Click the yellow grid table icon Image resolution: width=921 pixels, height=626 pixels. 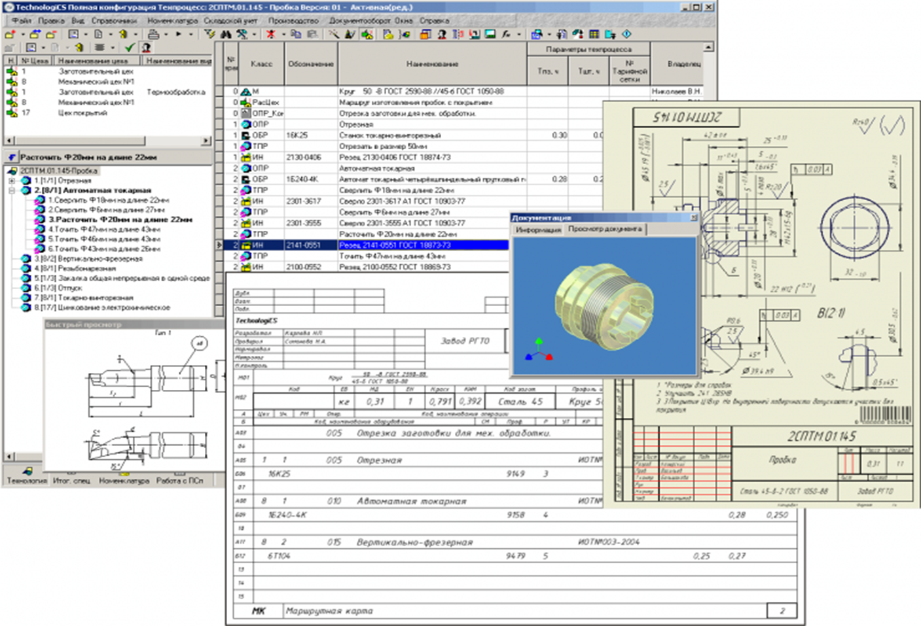click(x=594, y=34)
